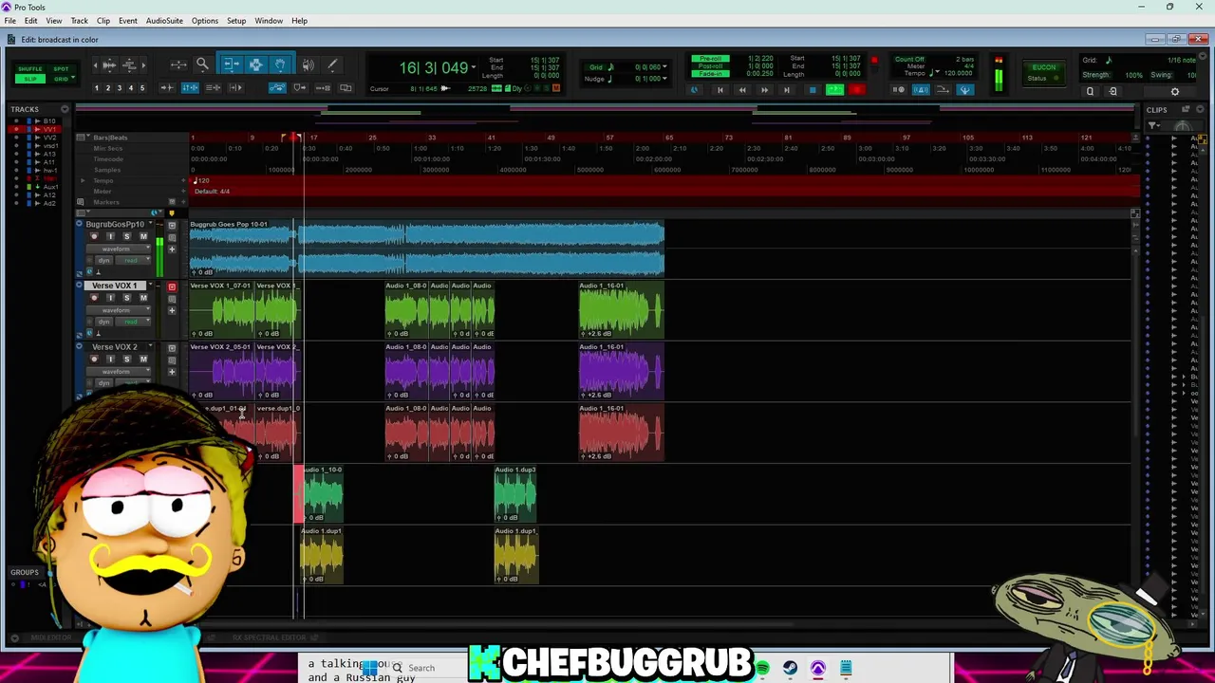This screenshot has height=683, width=1215.
Task: Select the Selector tool
Action: 255,65
